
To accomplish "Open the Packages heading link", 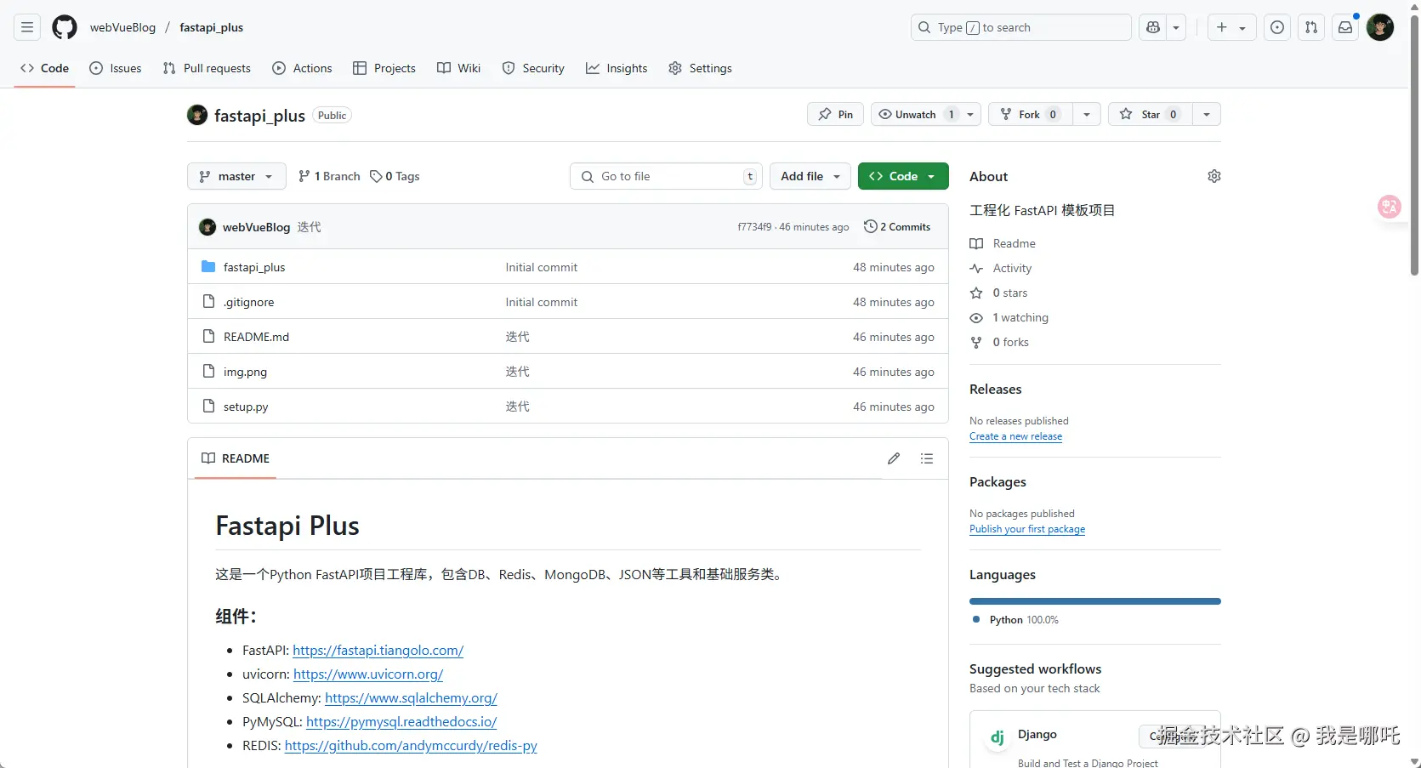I will point(998,482).
